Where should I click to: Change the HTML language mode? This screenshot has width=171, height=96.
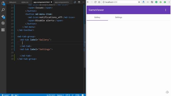[77, 95]
